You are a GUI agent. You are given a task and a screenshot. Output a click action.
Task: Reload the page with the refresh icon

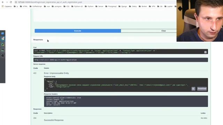(x=11, y=2)
